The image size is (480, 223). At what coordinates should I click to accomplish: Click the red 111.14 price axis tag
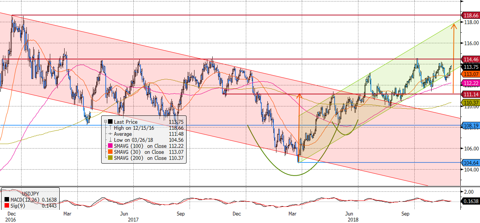point(471,94)
